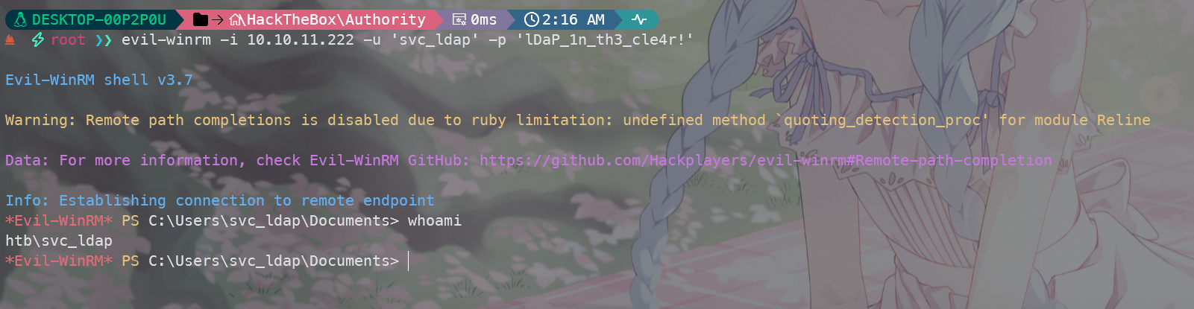Click the execution time icon beside 0ms
The width and height of the screenshot is (1194, 309).
point(459,19)
